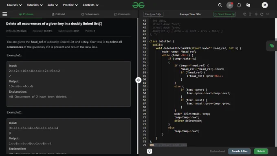
Task: Click Compile & Run
Action: tap(240, 151)
